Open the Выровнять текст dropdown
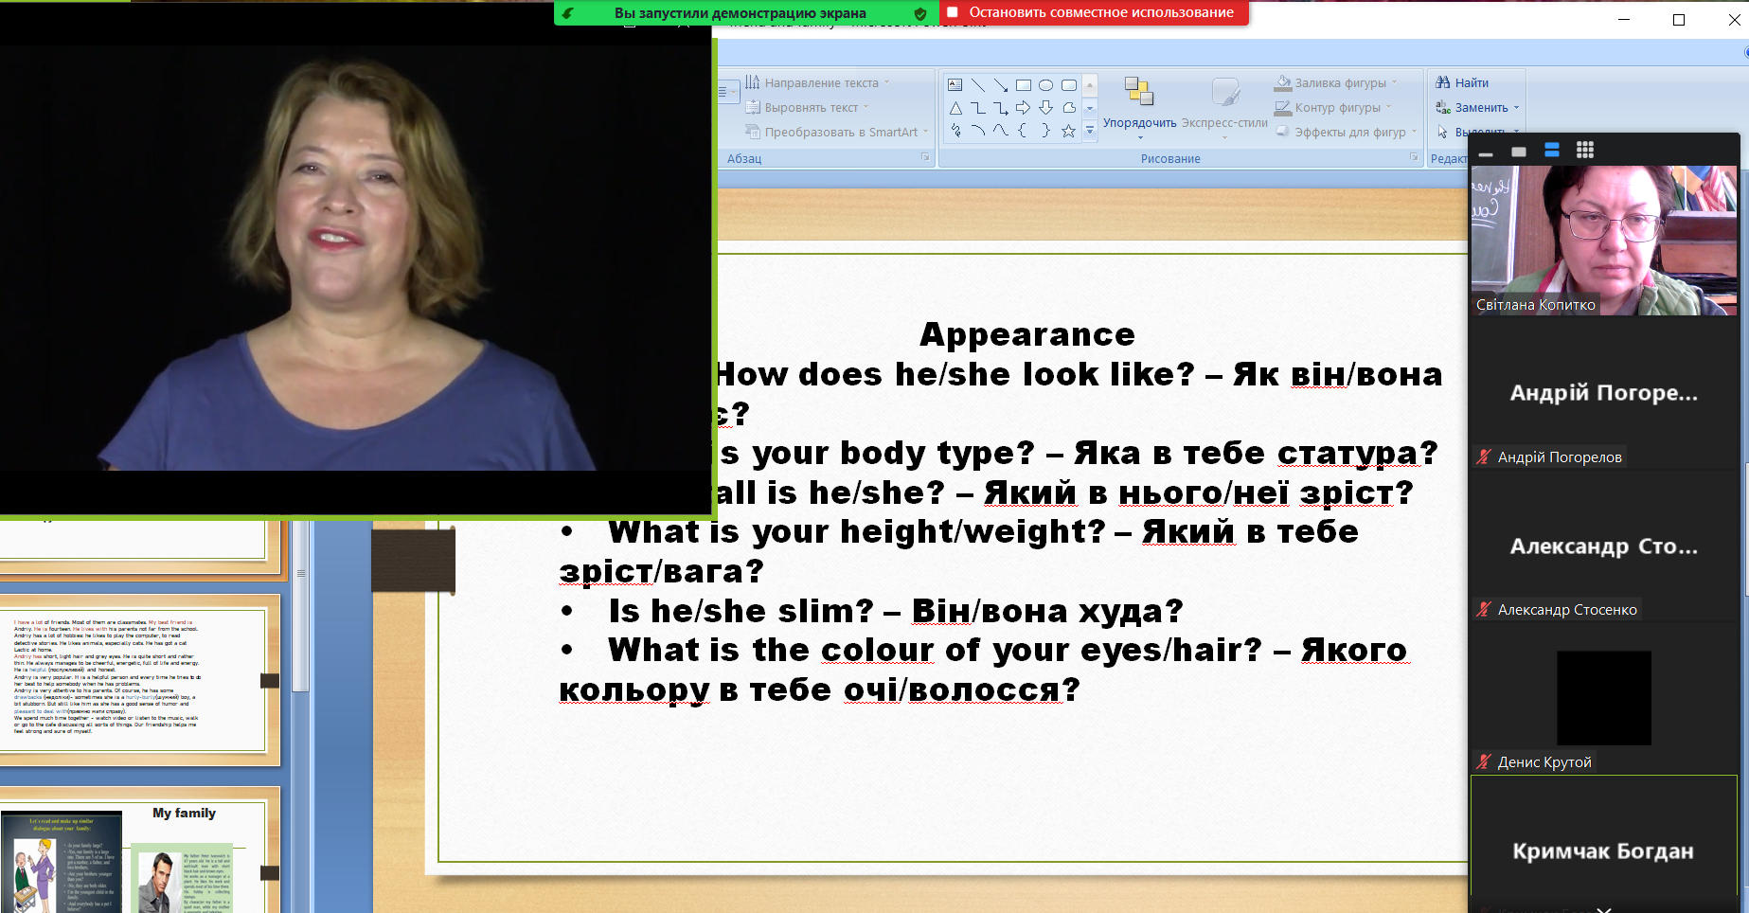The height and width of the screenshot is (913, 1749). pyautogui.click(x=807, y=107)
